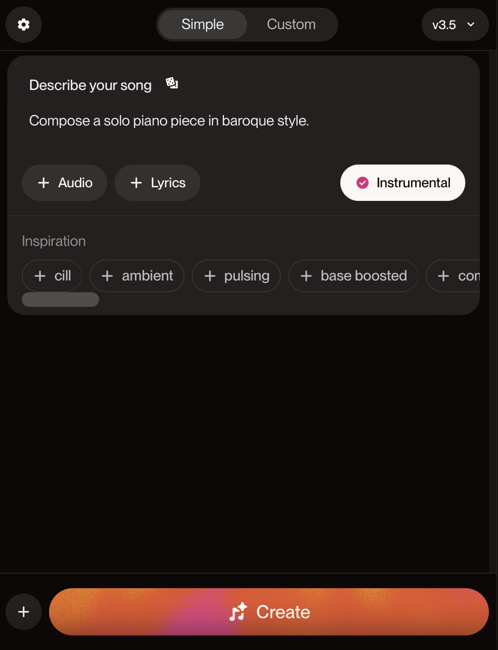
Task: Click the plus icon beside Lyrics
Action: pyautogui.click(x=136, y=183)
